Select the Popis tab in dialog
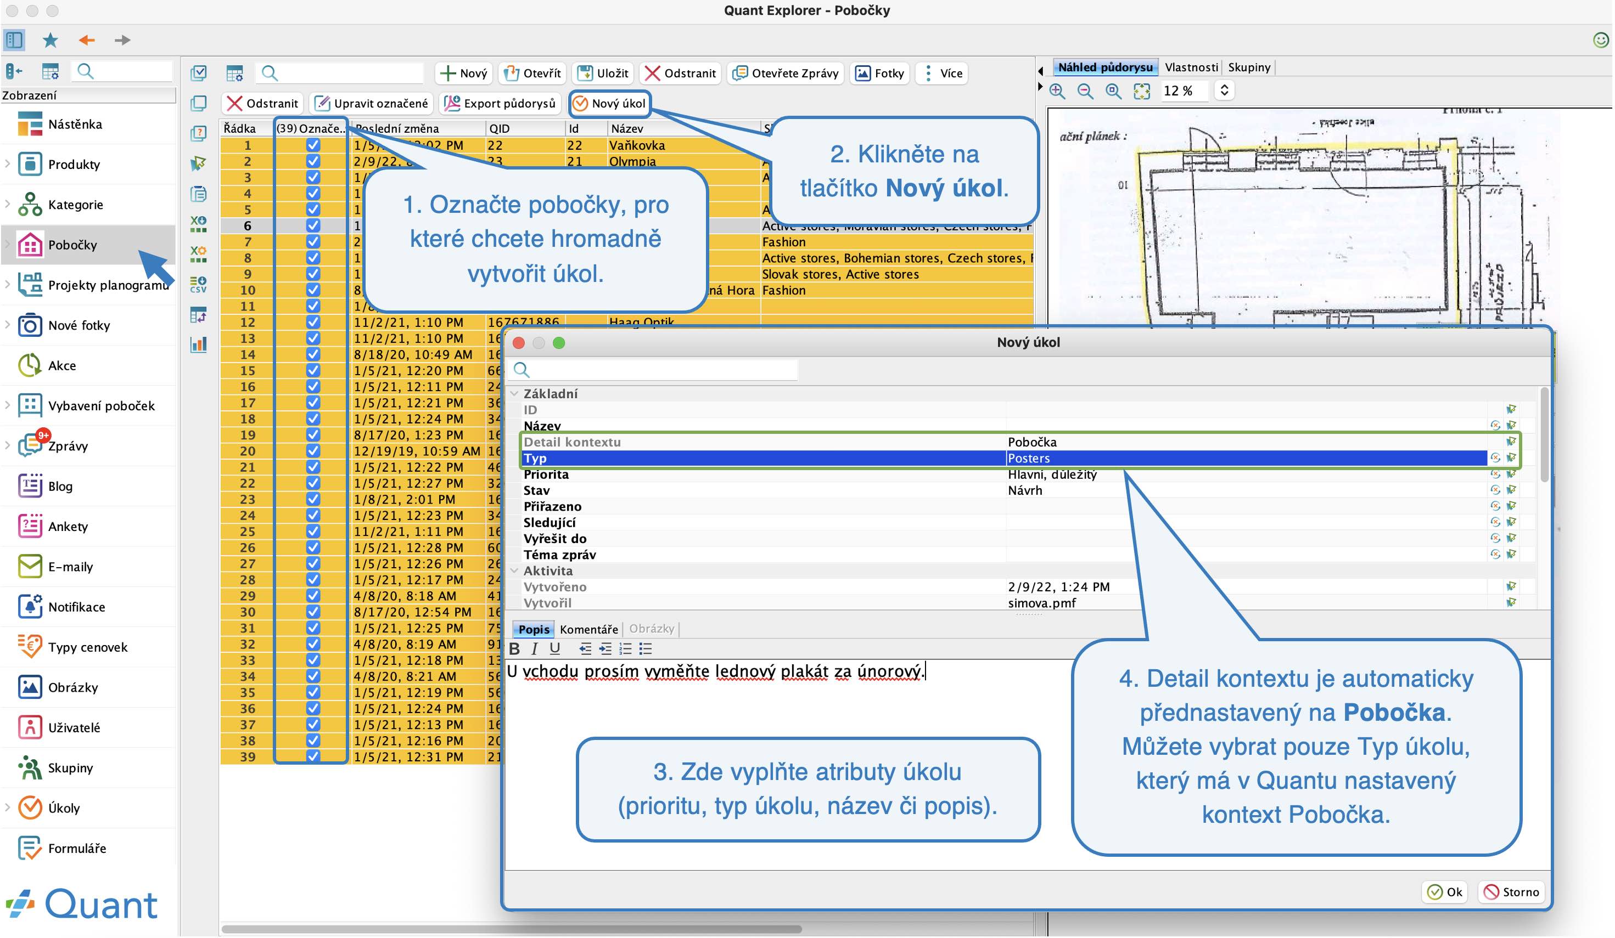 click(534, 629)
